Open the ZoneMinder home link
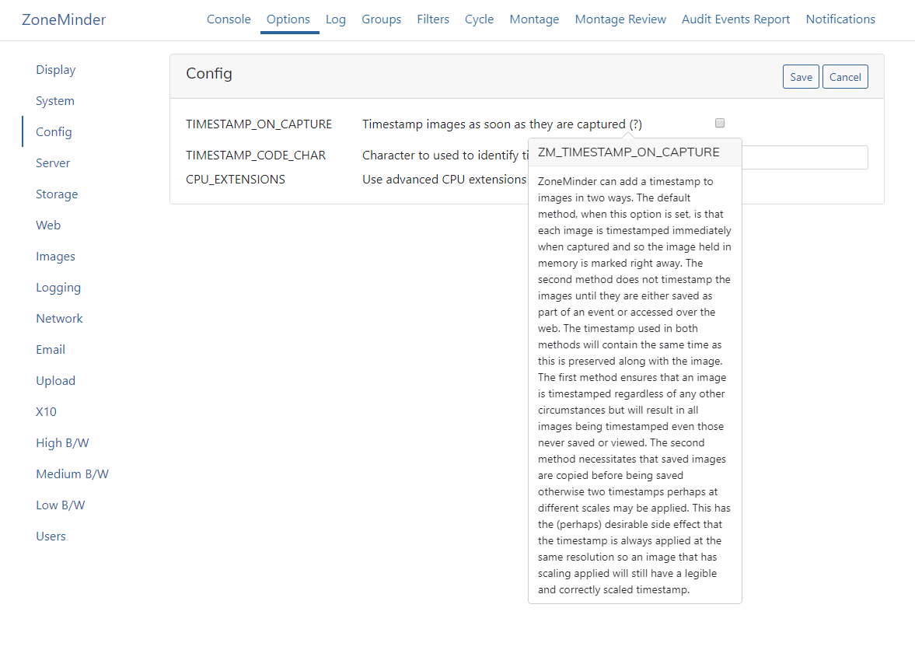Screen dimensions: 915x650 point(64,19)
